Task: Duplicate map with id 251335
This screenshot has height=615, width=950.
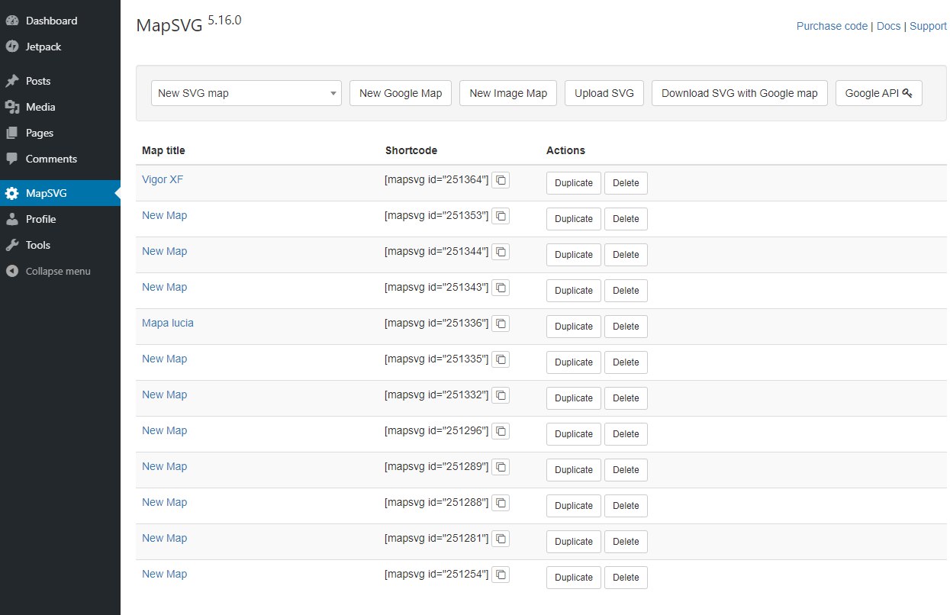Action: [x=574, y=362]
